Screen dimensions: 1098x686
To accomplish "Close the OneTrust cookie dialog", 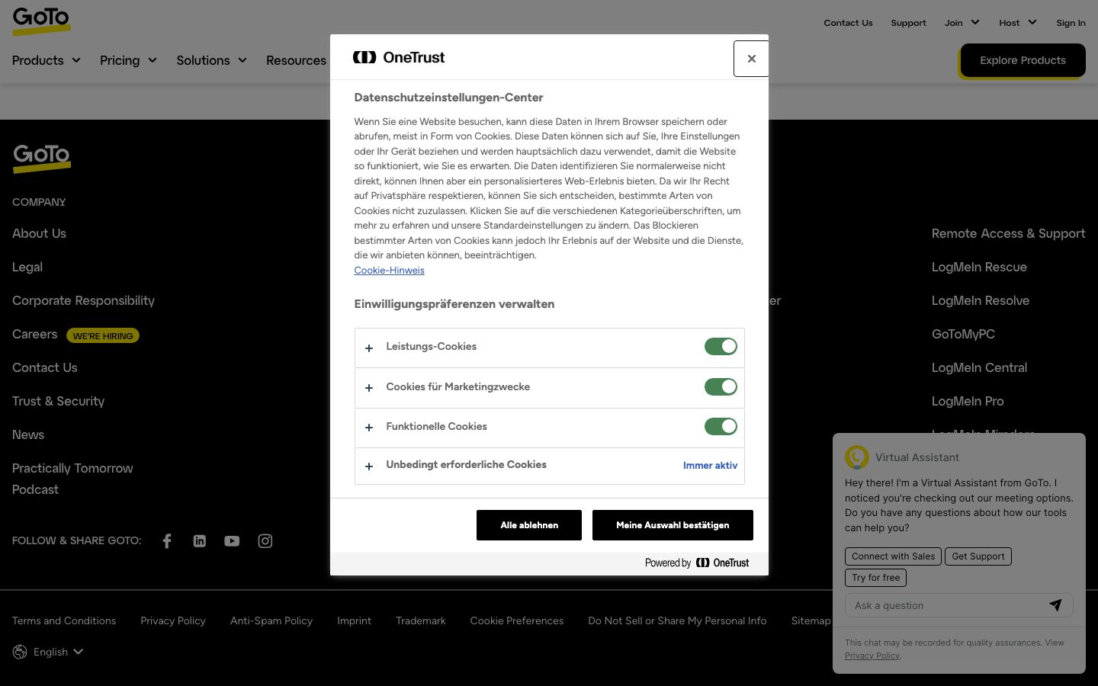I will point(751,59).
